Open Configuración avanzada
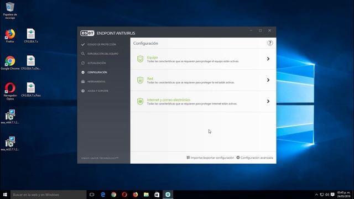 254,158
